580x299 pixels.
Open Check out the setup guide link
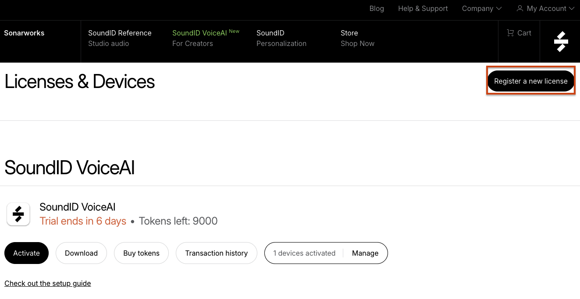(x=48, y=283)
